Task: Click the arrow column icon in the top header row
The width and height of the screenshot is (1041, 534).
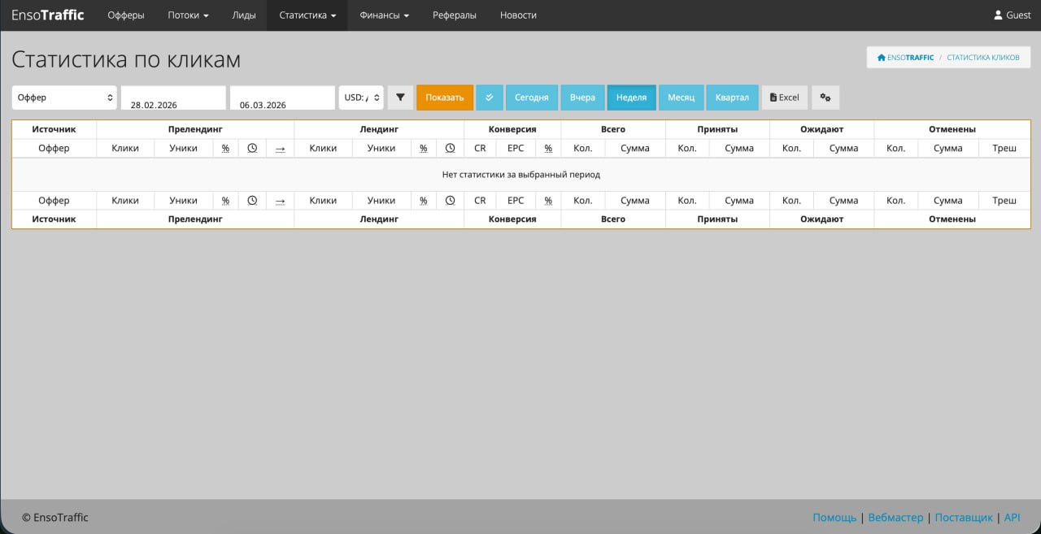Action: pyautogui.click(x=280, y=148)
